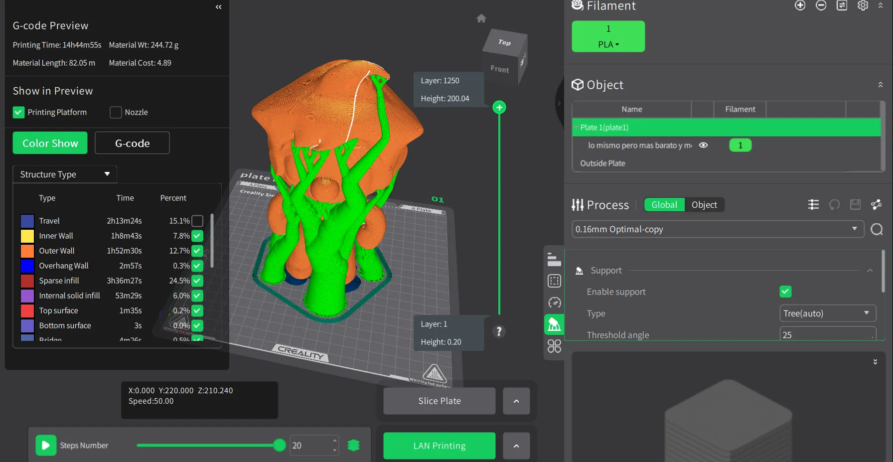Switch to G-code view

pyautogui.click(x=132, y=143)
